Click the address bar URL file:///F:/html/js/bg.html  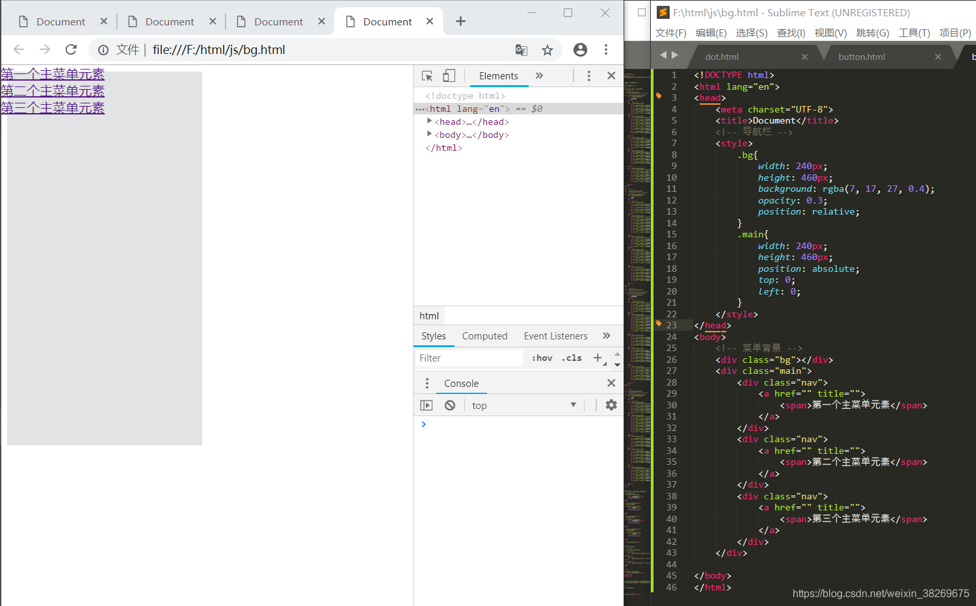(x=219, y=50)
